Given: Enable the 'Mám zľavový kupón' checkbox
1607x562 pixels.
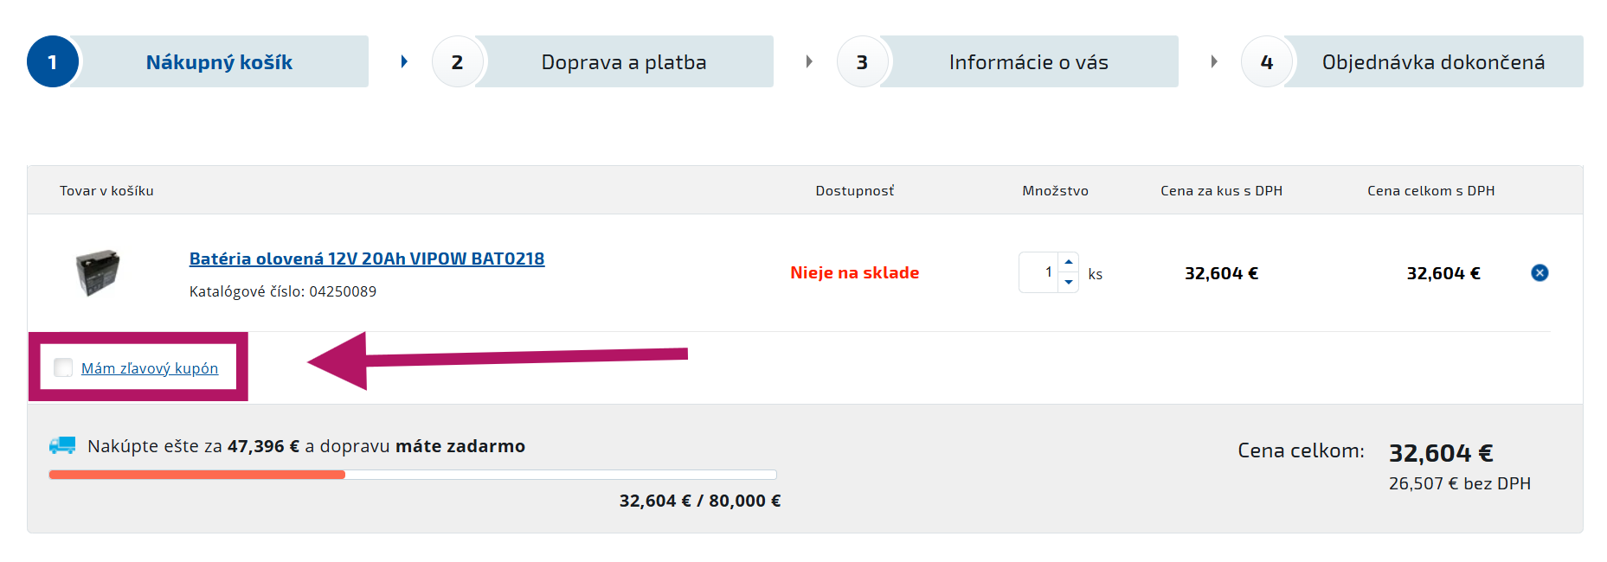Looking at the screenshot, I should tap(63, 367).
